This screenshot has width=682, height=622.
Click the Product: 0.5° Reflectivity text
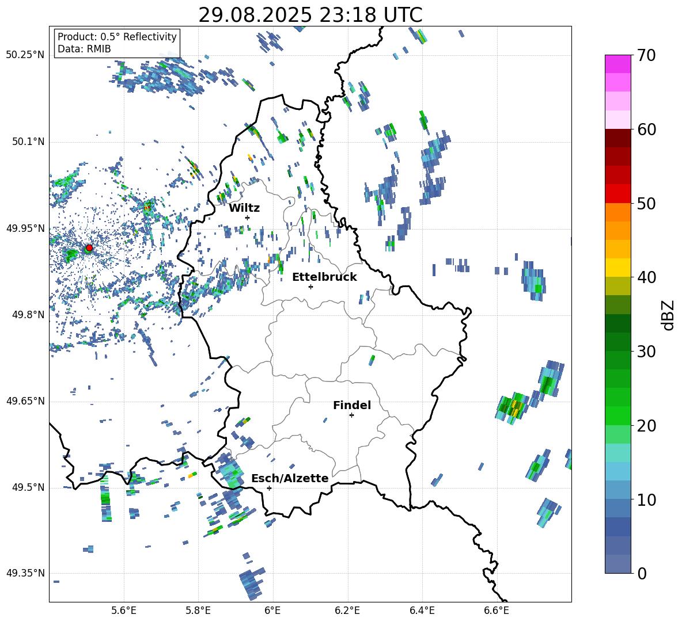[x=117, y=37]
